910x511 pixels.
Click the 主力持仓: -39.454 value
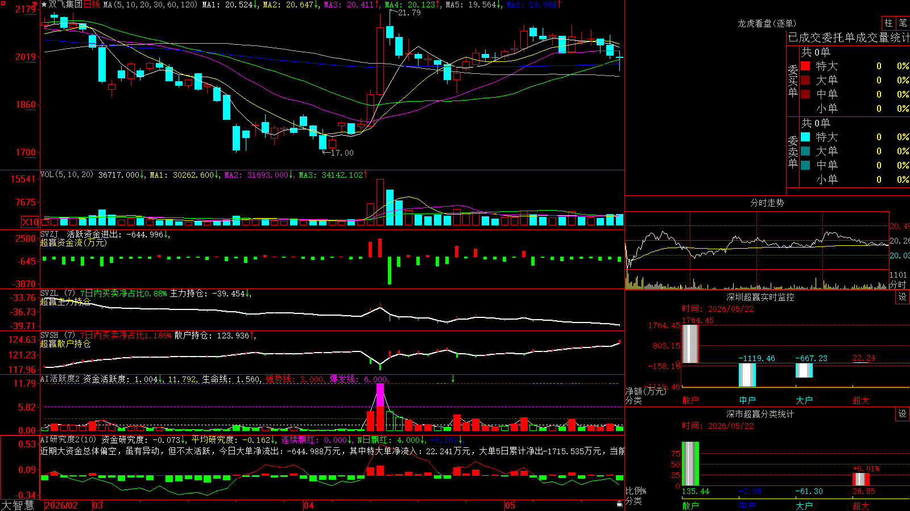pos(207,294)
